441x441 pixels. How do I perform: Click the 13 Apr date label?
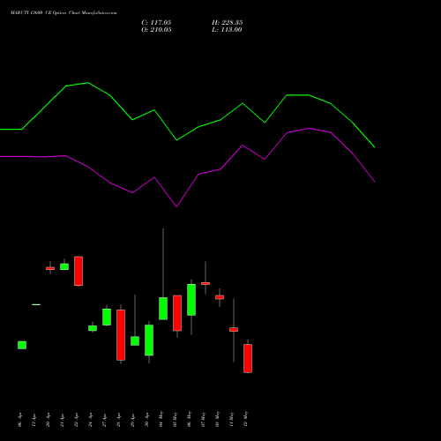34,420
